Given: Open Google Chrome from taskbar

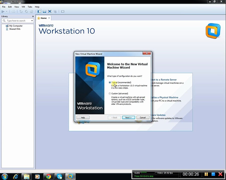Looking at the screenshot, I should pos(49,176).
